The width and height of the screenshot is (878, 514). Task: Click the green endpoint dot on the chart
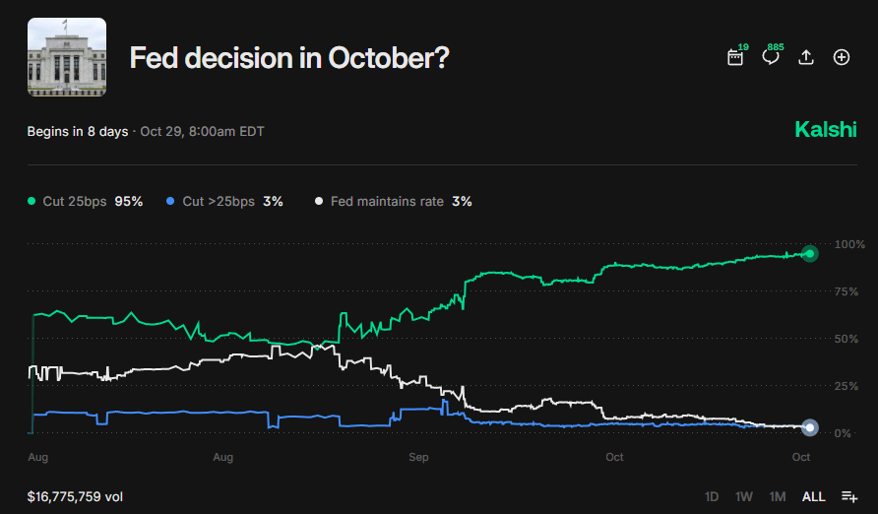(x=810, y=253)
